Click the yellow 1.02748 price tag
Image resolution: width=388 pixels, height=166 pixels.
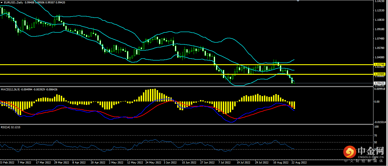click(x=379, y=65)
